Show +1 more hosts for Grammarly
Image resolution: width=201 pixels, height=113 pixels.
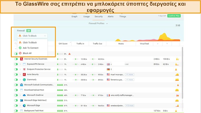click(130, 80)
